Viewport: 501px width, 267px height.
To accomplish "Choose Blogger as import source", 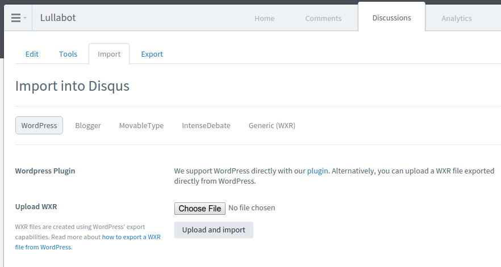I will pos(88,125).
